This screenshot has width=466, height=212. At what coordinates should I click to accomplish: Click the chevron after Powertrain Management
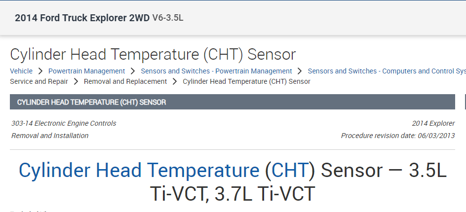[133, 71]
